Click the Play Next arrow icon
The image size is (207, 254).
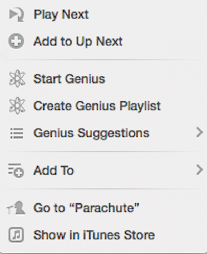click(x=17, y=14)
